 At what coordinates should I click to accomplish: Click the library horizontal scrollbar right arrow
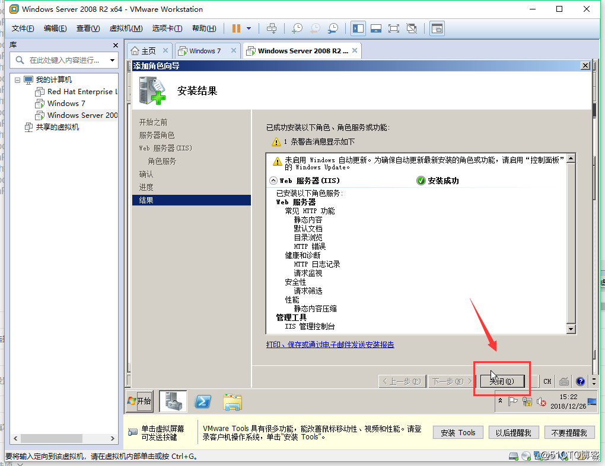112,438
